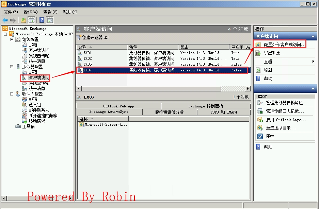Collapse the 组织配置 tree branch
Image resolution: width=319 pixels, height=209 pixels.
tap(12, 40)
